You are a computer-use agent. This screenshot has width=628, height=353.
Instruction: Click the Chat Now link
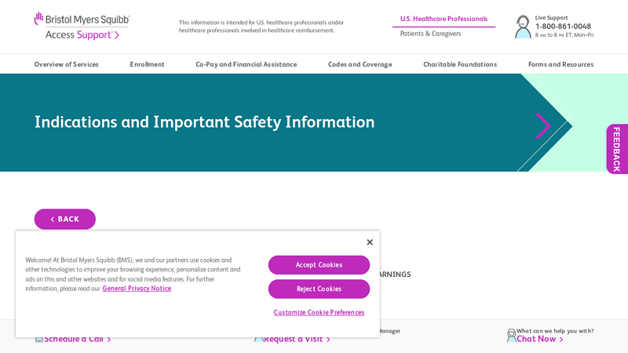(539, 339)
